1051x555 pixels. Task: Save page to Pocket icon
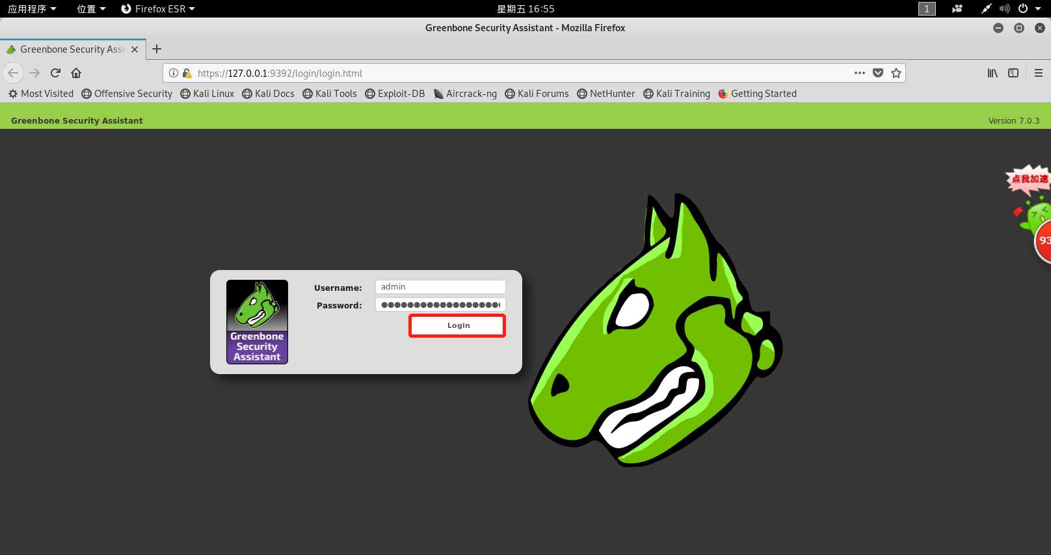[x=878, y=73]
